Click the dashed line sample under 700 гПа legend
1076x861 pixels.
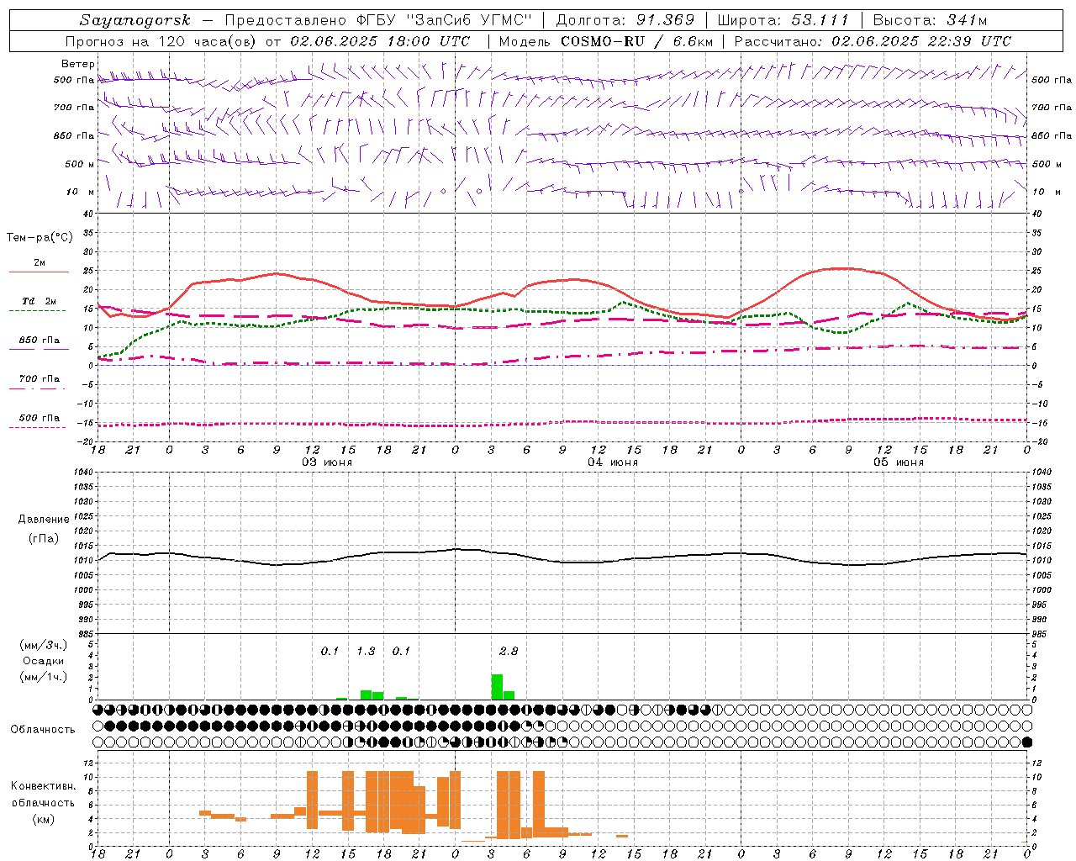coord(37,389)
